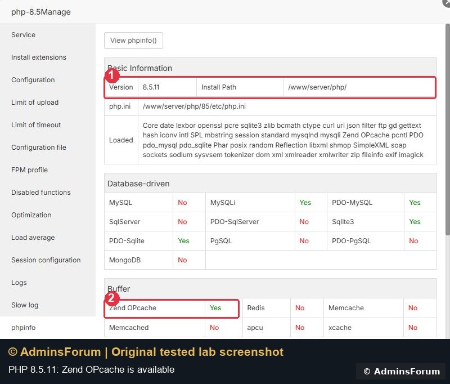Click the Redis label cell
450x384 pixels.
click(266, 308)
